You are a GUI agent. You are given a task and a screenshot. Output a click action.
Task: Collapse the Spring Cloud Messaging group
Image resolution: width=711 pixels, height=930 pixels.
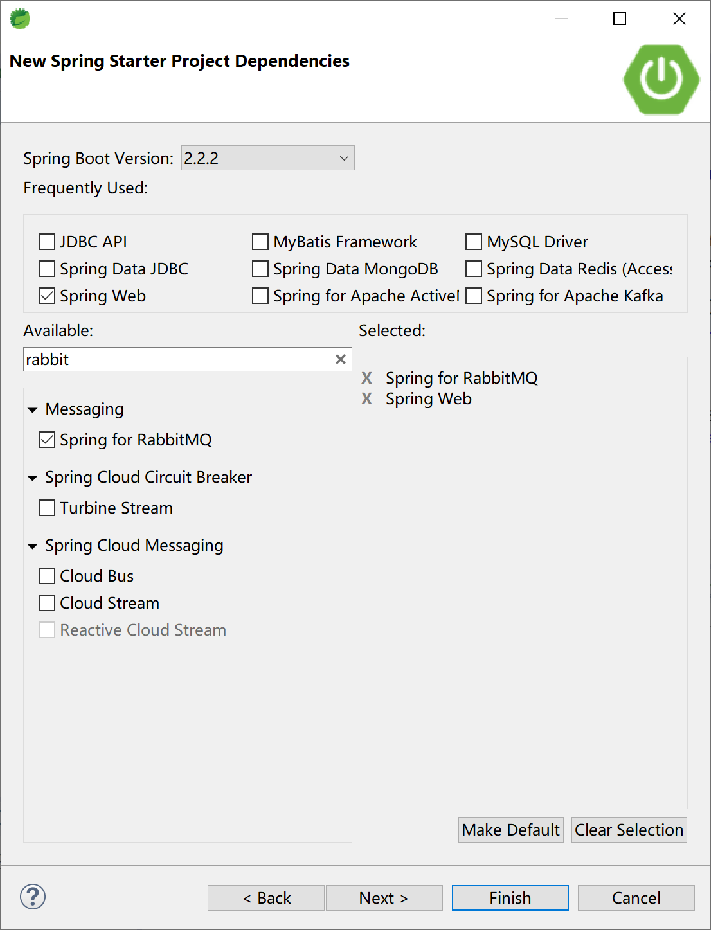(x=33, y=546)
